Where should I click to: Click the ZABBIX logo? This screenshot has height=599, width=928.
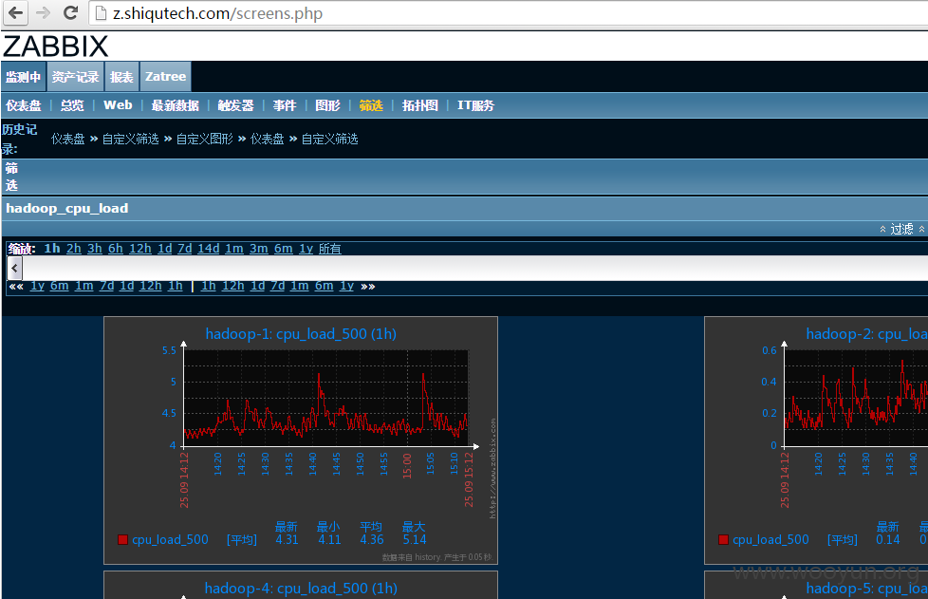pyautogui.click(x=56, y=47)
